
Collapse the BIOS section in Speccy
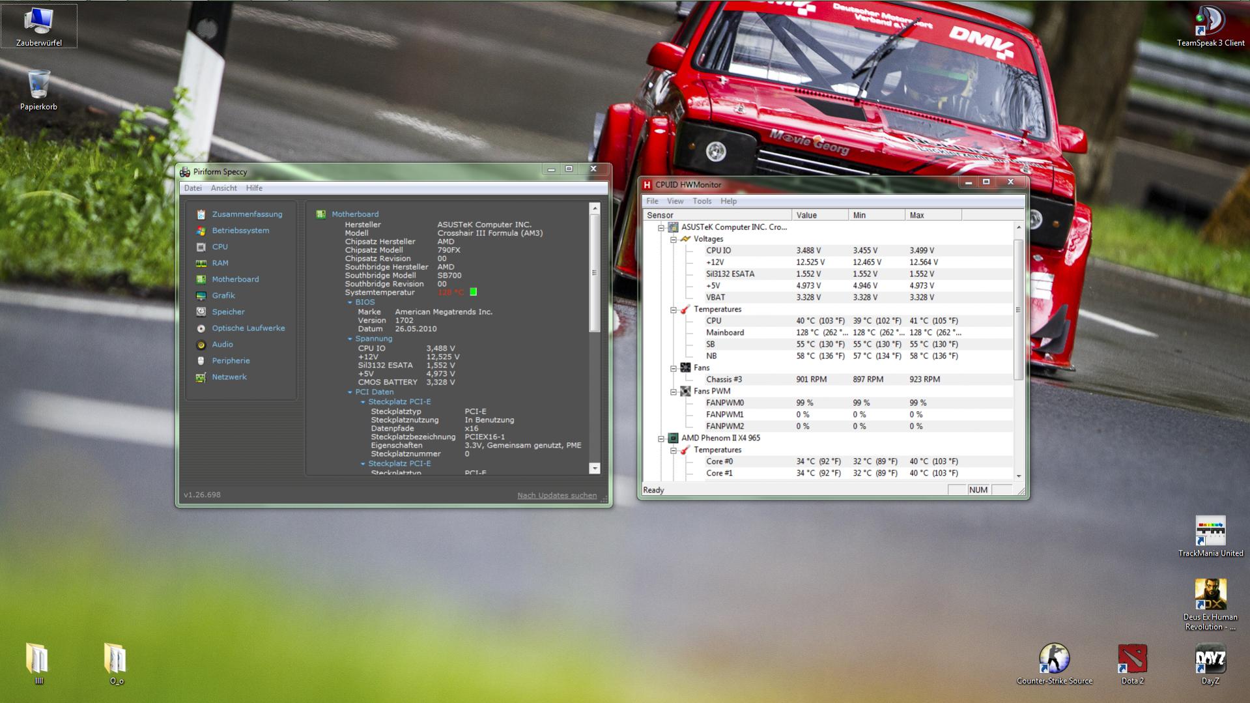pyautogui.click(x=350, y=303)
